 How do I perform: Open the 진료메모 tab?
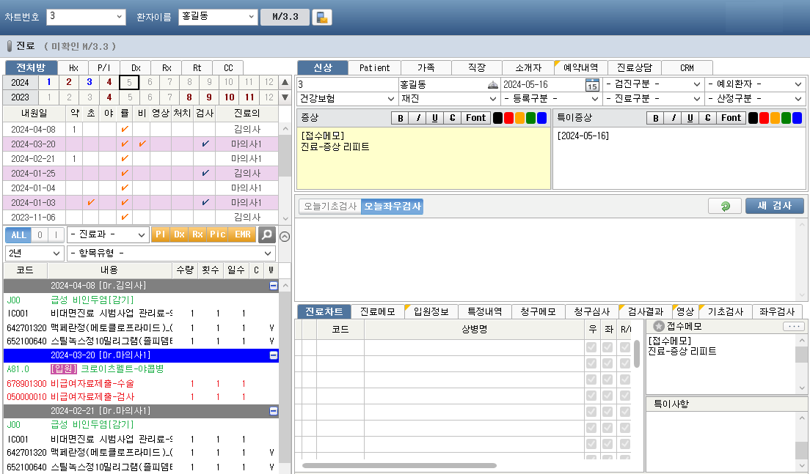378,311
